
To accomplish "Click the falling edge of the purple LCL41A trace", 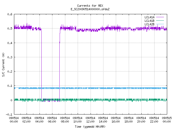I will tap(41, 65).
